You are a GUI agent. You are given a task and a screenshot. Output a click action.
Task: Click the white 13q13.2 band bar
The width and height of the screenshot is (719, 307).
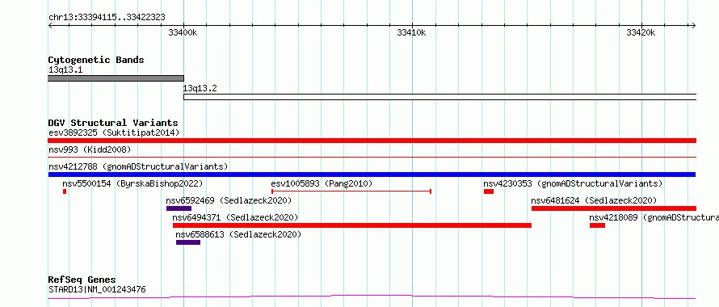click(x=439, y=97)
